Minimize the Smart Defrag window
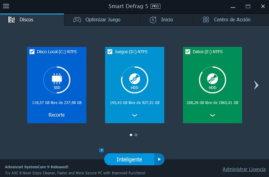The width and height of the screenshot is (269, 177). pos(233,7)
